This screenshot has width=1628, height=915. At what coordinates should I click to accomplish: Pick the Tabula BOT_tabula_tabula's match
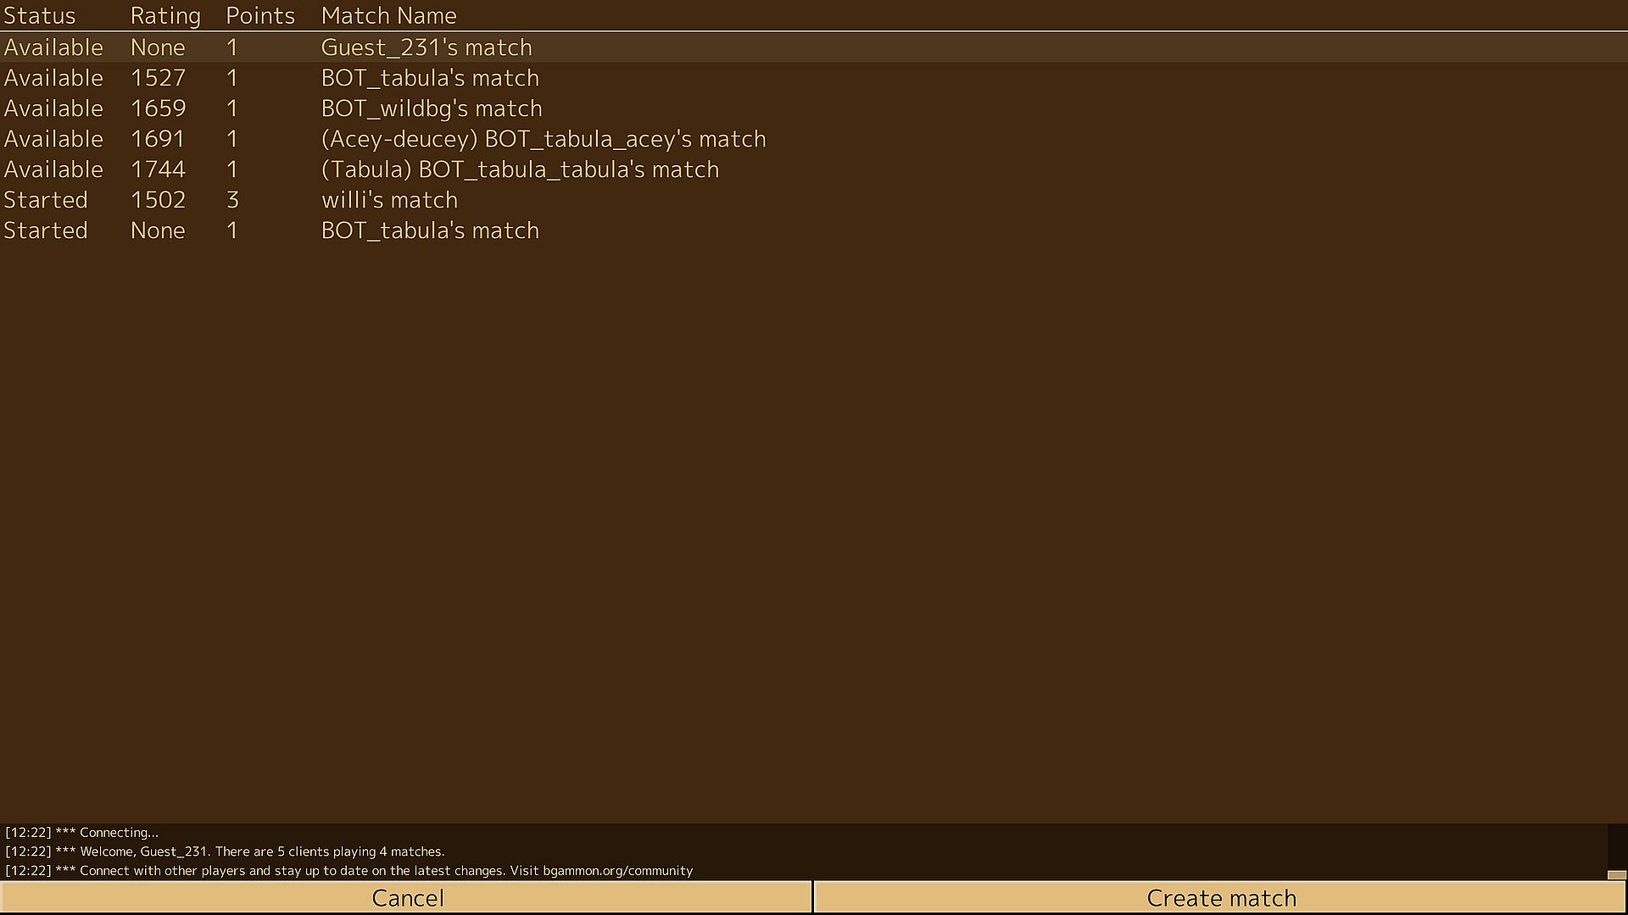tap(520, 169)
